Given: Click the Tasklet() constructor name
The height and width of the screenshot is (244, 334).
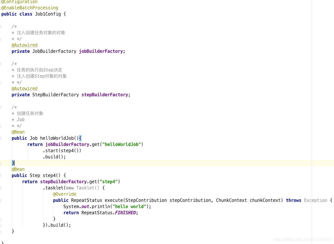Looking at the screenshot, I should (88, 188).
